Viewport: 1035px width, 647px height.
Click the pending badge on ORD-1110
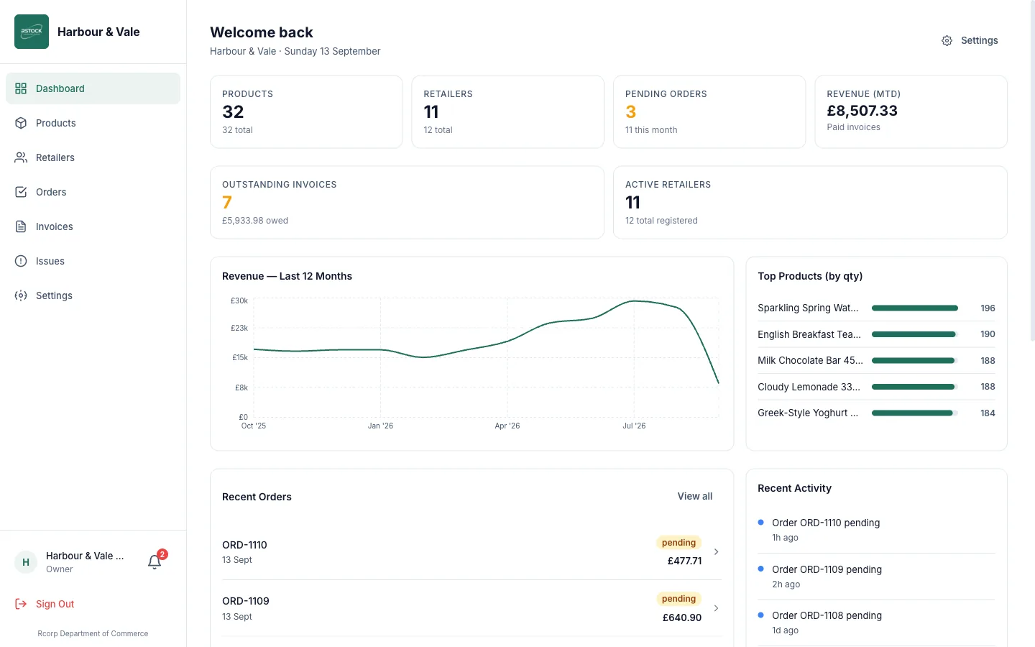[678, 543]
